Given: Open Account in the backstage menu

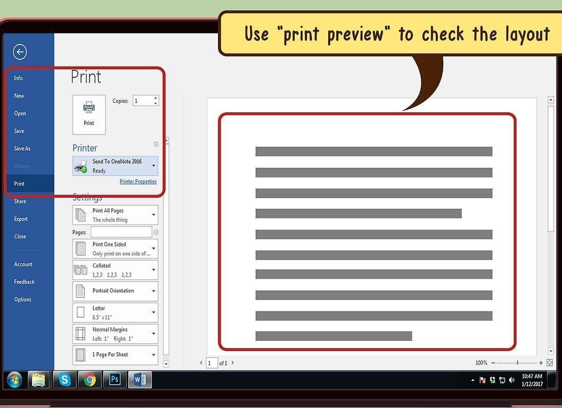Looking at the screenshot, I should (x=23, y=264).
